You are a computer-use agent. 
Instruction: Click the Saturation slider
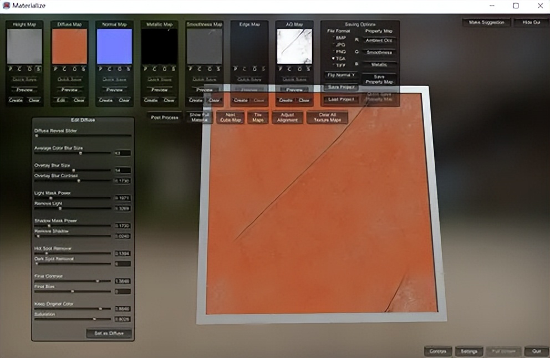(73, 319)
